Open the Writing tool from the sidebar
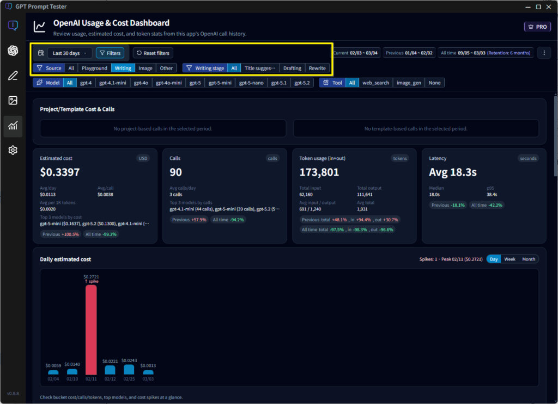Image resolution: width=558 pixels, height=404 pixels. tap(13, 76)
